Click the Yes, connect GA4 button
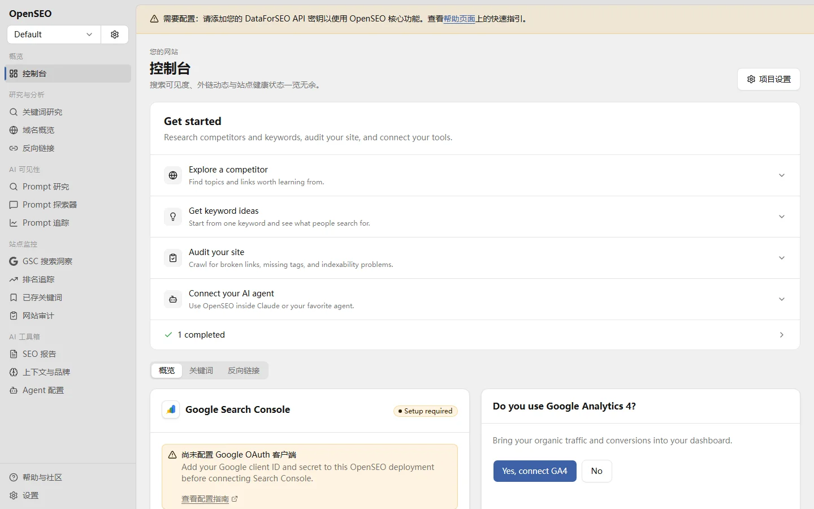This screenshot has width=814, height=509. tap(535, 471)
